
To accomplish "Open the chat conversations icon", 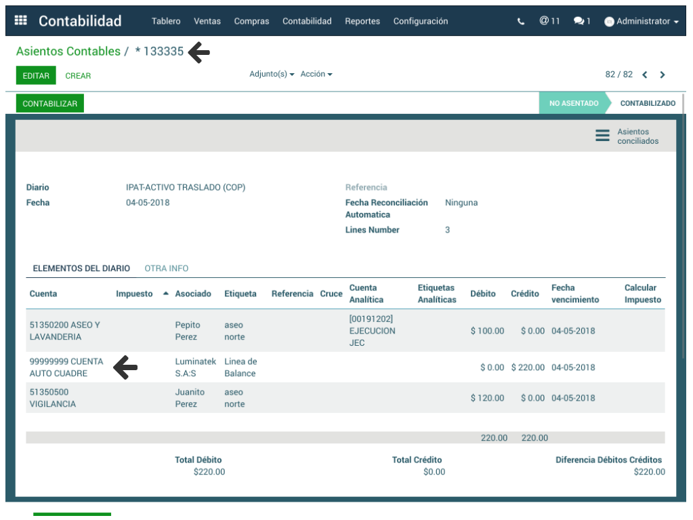I will pyautogui.click(x=581, y=21).
